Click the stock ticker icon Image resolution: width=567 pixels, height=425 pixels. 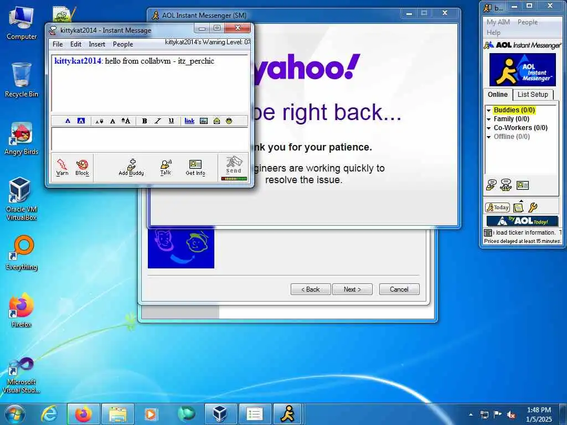(488, 232)
